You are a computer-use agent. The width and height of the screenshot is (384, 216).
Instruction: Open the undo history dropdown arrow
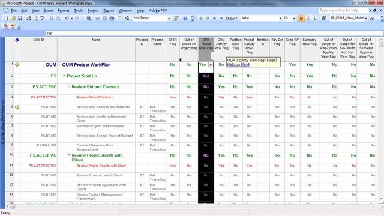[x=71, y=19]
